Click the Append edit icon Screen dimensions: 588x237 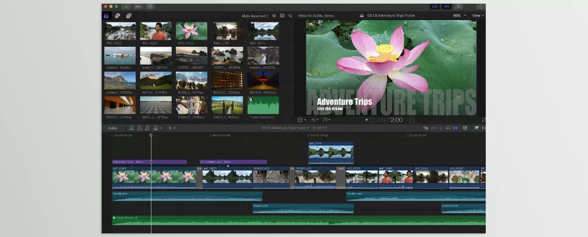147,128
